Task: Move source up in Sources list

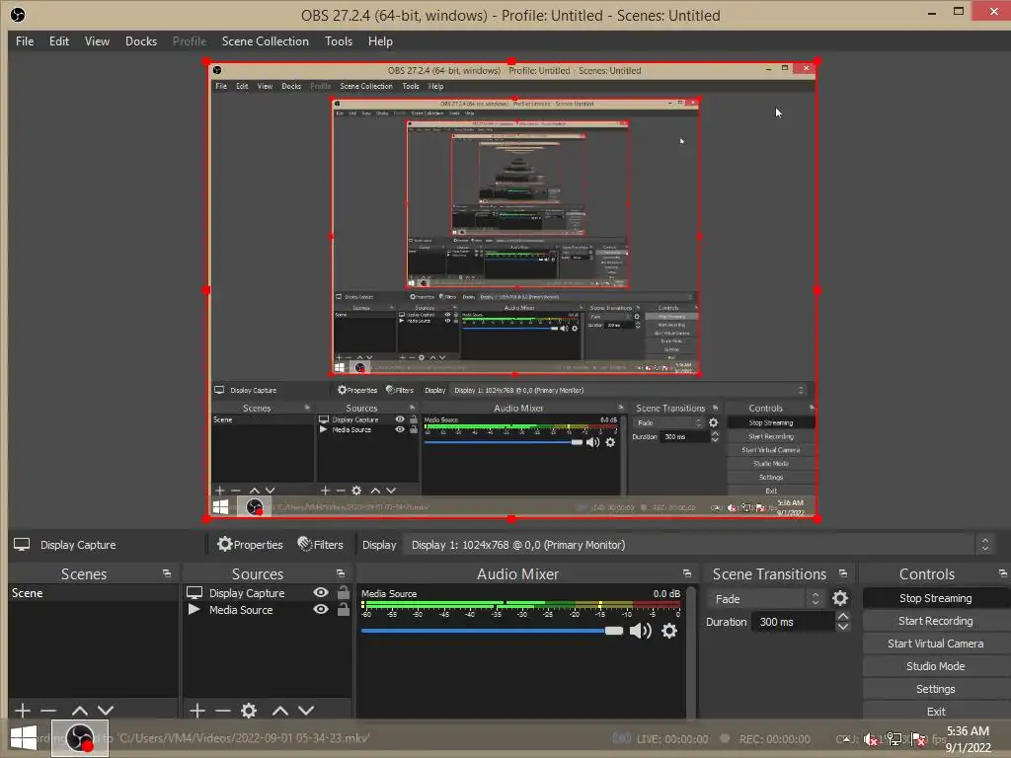Action: pyautogui.click(x=279, y=711)
